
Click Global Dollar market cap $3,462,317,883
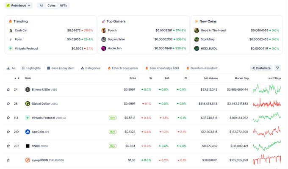[238, 104]
